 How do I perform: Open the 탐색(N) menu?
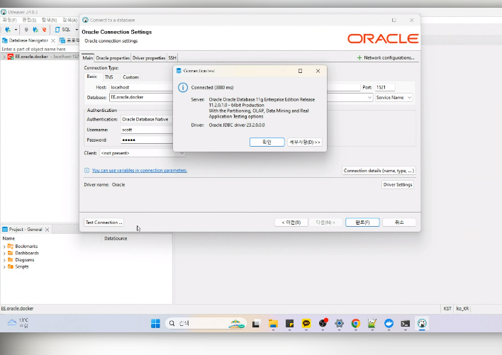pos(50,20)
